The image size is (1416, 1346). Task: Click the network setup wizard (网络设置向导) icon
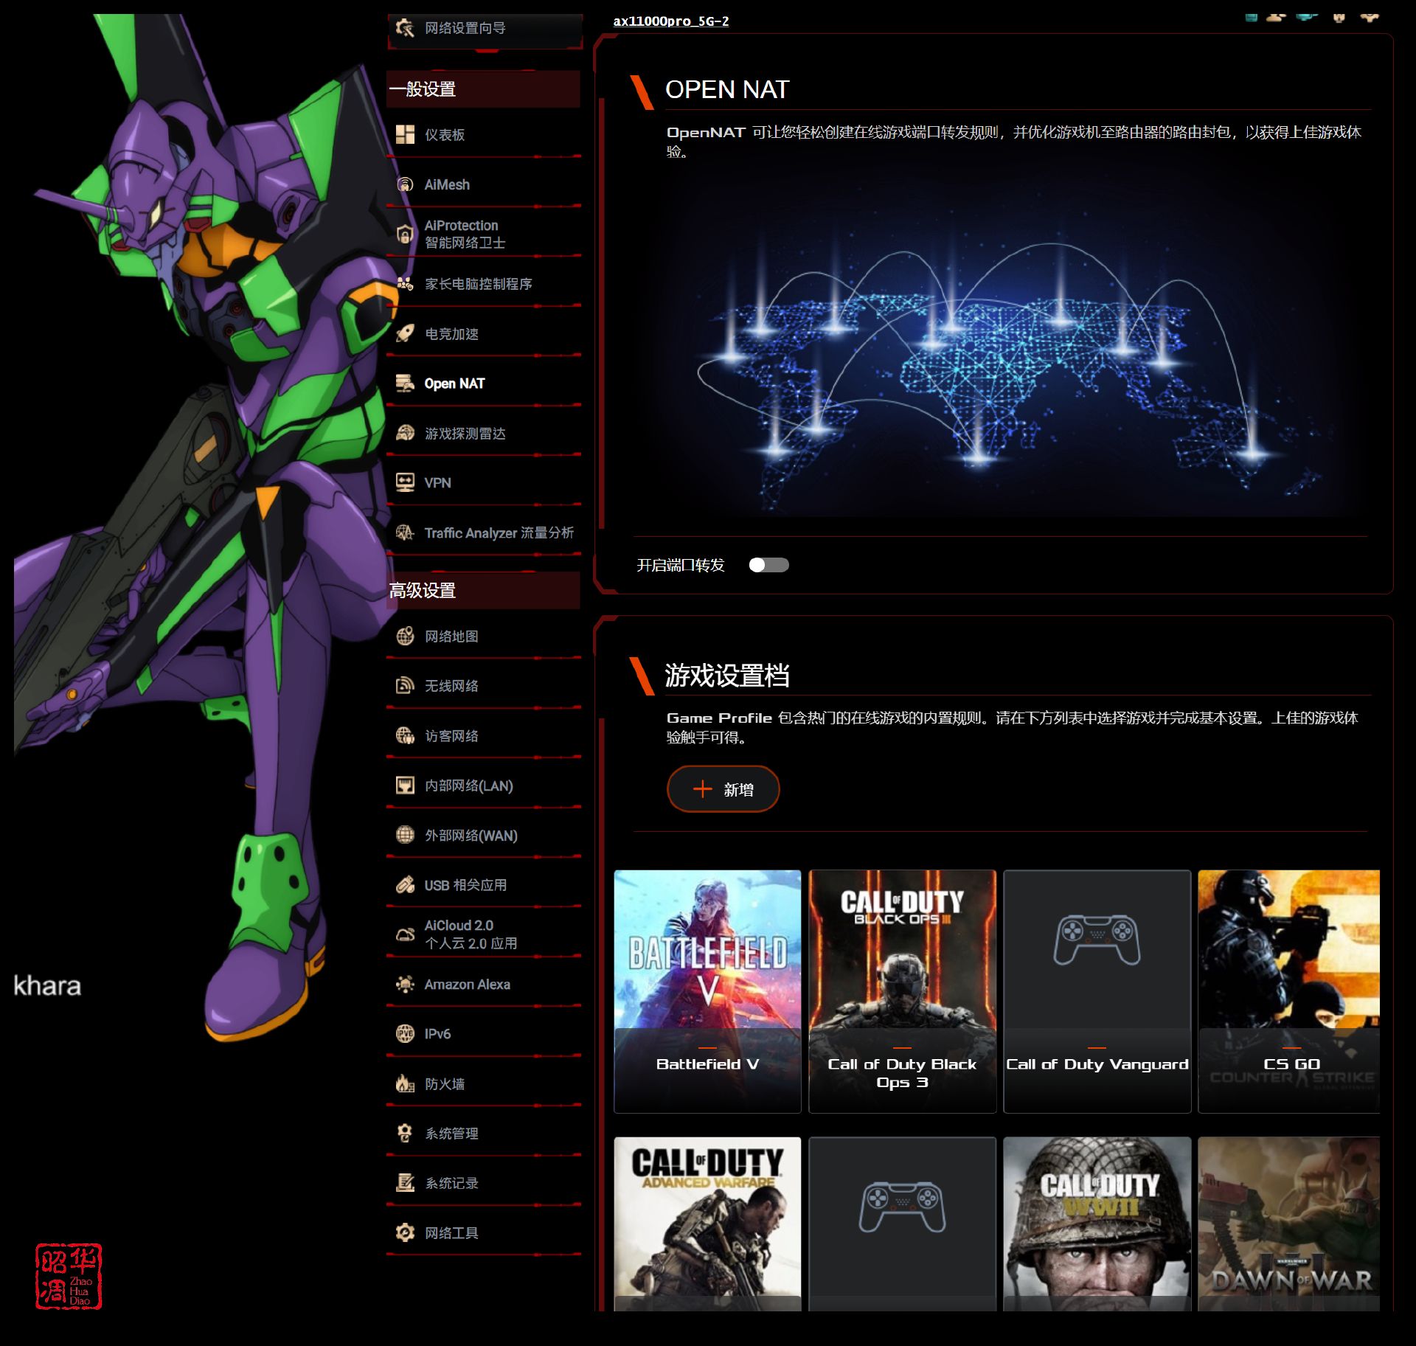pos(405,28)
